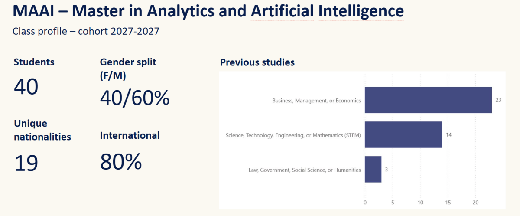Click the Gender split (F/M) heading
520x216 pixels.
[128, 69]
